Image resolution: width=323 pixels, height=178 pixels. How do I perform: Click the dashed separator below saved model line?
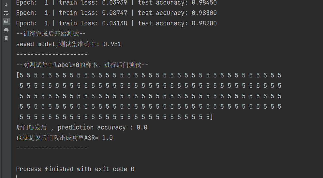tap(51, 55)
